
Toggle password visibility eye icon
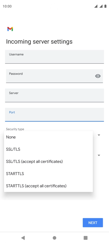(98, 76)
